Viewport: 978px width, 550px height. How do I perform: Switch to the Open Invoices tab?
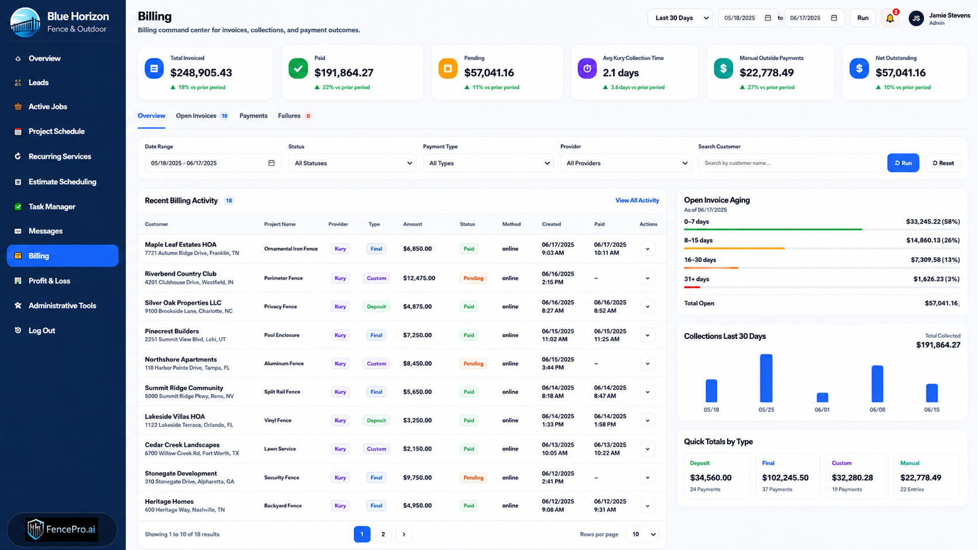[202, 116]
